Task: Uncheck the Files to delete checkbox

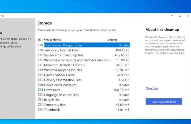Action: (39, 39)
